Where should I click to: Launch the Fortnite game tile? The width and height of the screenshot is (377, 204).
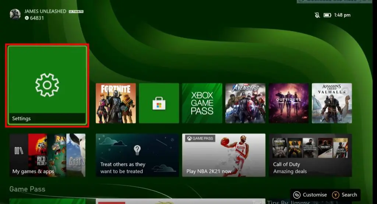point(116,103)
